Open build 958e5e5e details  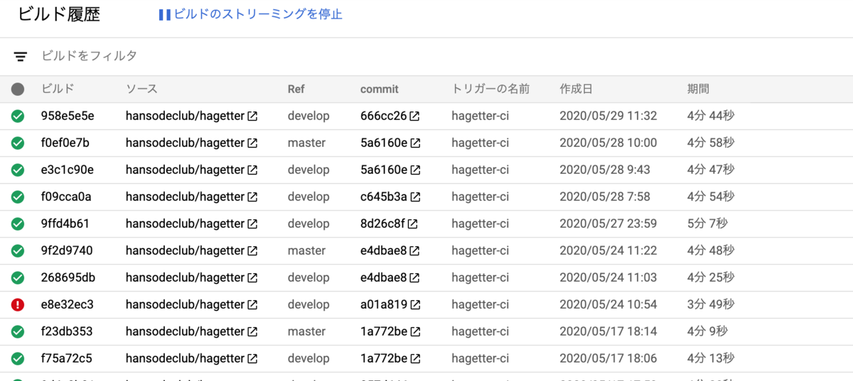(68, 116)
